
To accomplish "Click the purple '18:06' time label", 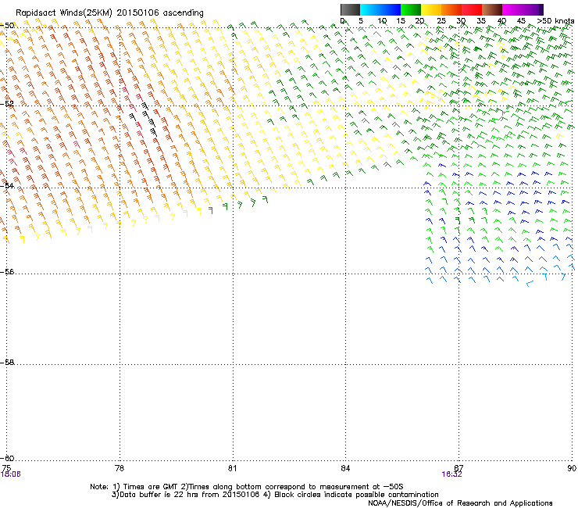I will coord(11,474).
